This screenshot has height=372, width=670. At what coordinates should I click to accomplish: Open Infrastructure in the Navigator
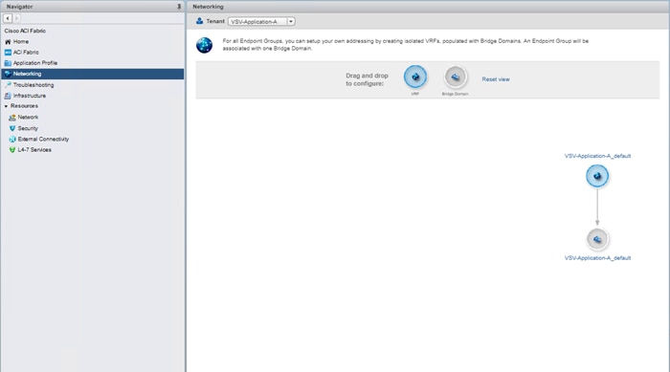click(x=30, y=96)
